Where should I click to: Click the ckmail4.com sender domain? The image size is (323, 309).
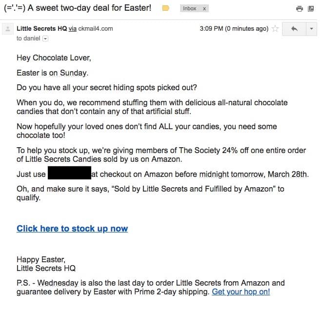coord(96,29)
